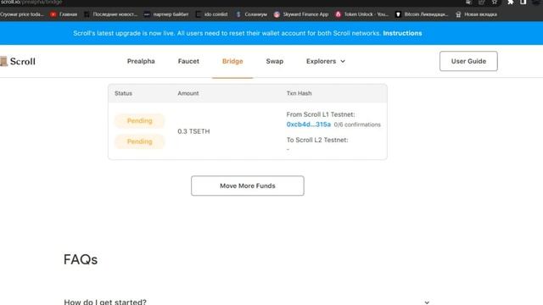Click the FAQs heading
The height and width of the screenshot is (305, 543).
[81, 260]
